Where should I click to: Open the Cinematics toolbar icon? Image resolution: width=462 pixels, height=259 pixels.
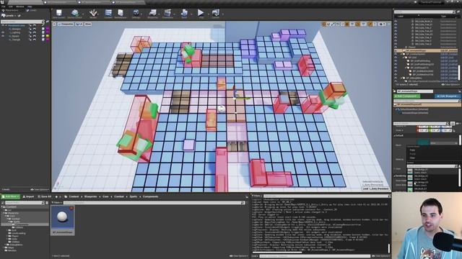[x=167, y=13]
